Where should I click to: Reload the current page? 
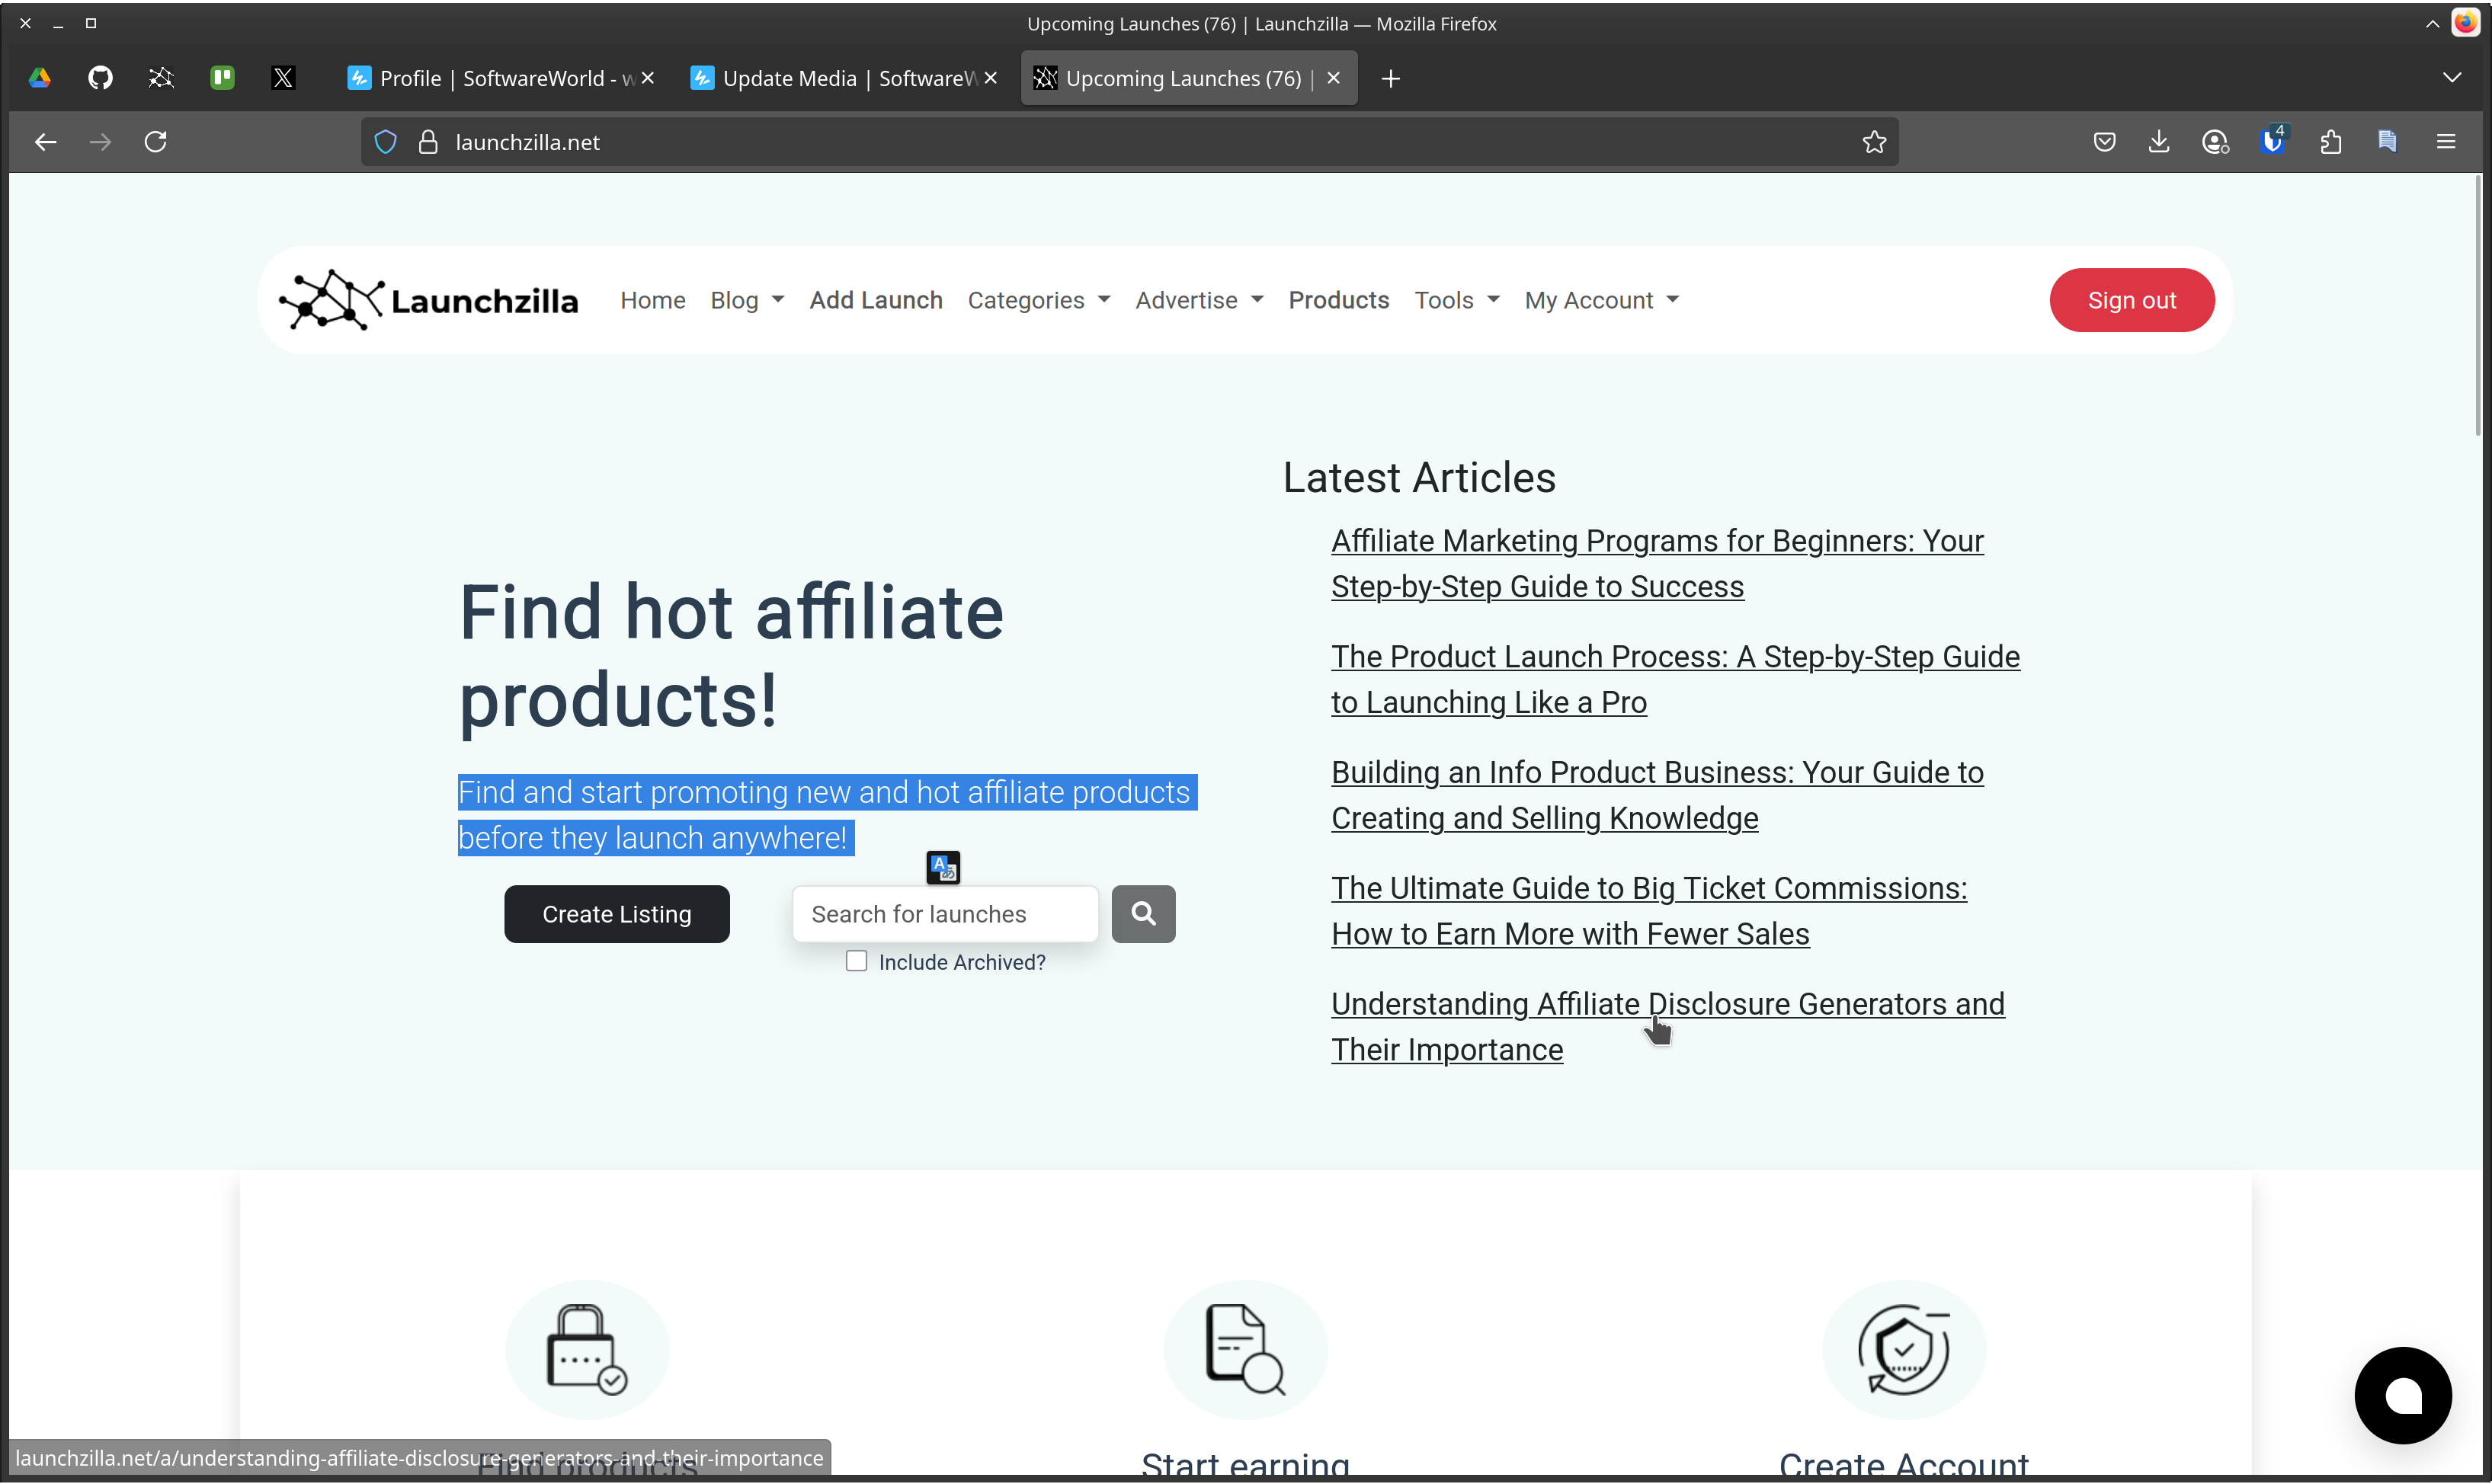(x=155, y=142)
